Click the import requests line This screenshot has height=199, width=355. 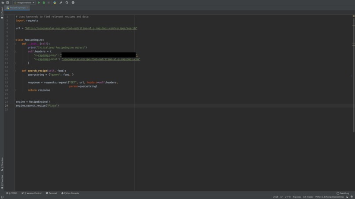(x=27, y=21)
